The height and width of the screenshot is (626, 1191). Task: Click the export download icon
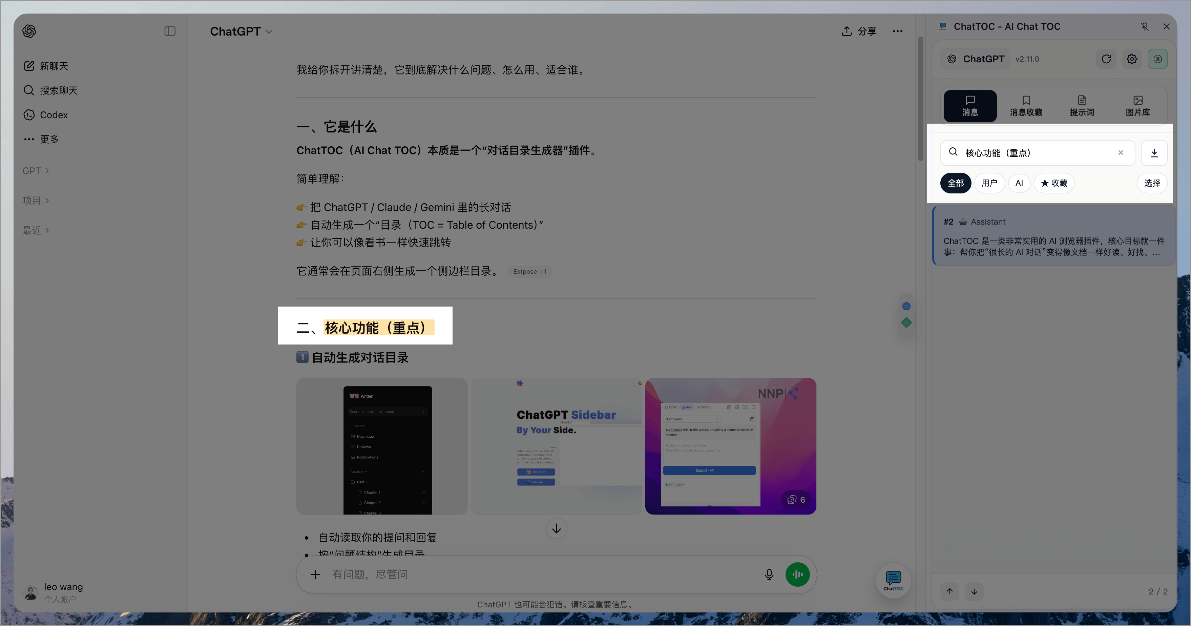tap(1154, 152)
